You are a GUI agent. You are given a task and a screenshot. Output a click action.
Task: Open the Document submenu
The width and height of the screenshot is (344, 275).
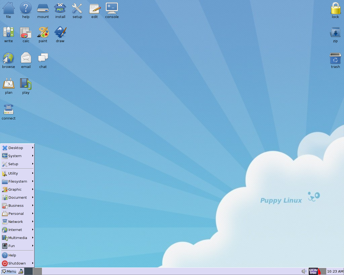point(17,197)
